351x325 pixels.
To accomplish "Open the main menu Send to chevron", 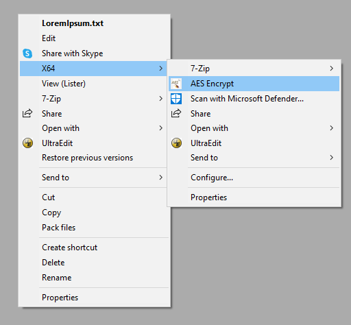I will point(161,178).
